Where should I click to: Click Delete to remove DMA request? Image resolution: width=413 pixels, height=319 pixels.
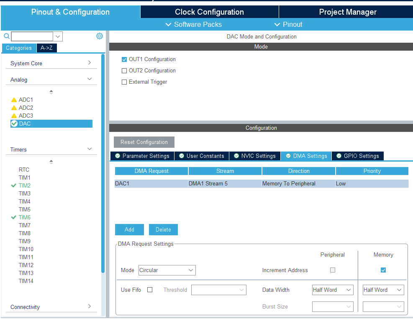point(163,229)
